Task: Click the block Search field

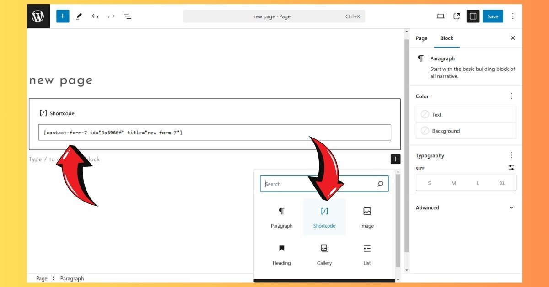Action: (324, 184)
